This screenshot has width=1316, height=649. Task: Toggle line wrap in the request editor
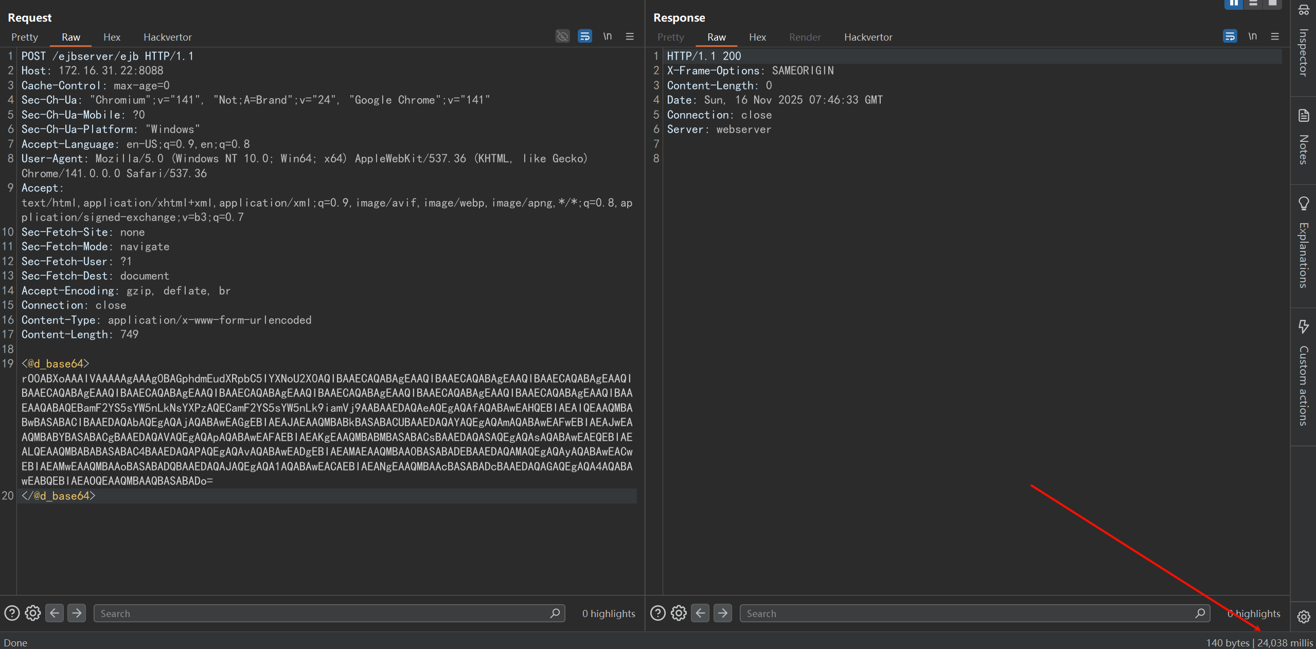coord(585,37)
